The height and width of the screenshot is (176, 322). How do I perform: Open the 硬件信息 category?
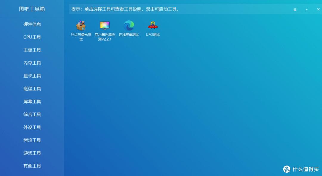[x=32, y=24]
